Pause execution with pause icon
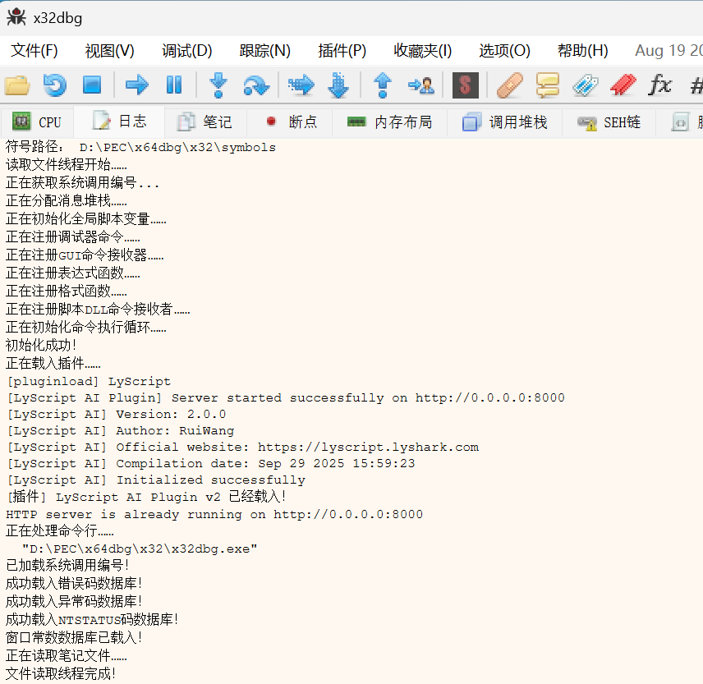The width and height of the screenshot is (703, 684). point(174,85)
